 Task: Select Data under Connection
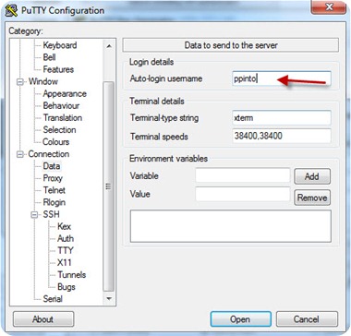52,166
